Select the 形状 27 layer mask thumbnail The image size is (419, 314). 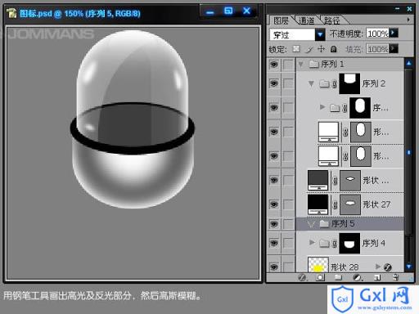[350, 204]
